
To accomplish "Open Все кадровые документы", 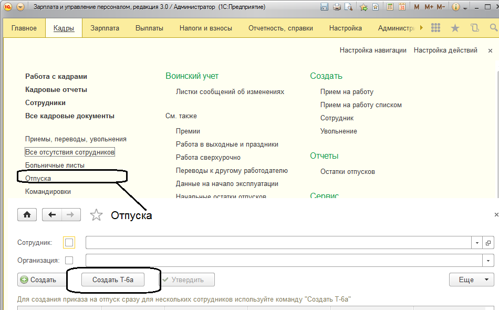I will (70, 116).
